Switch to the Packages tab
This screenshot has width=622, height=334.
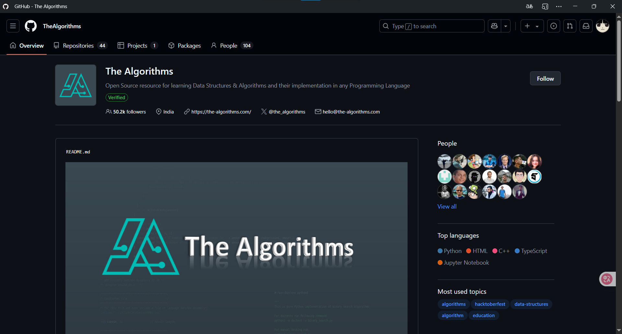point(185,46)
